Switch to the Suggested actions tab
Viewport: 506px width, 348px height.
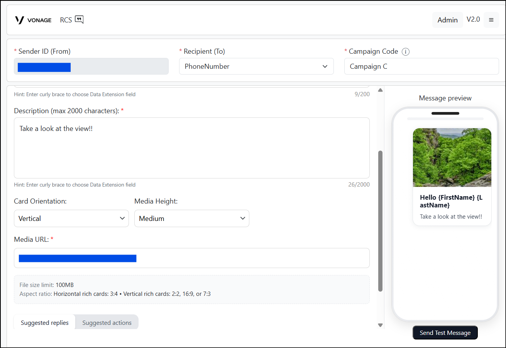(x=107, y=323)
